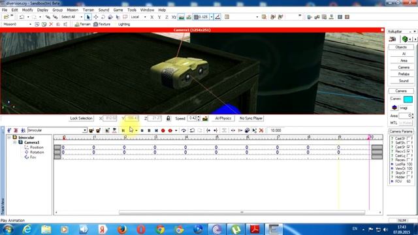Viewport: 418px width, 235px height.
Task: Click the cyan camera color swatch
Action: (x=408, y=99)
